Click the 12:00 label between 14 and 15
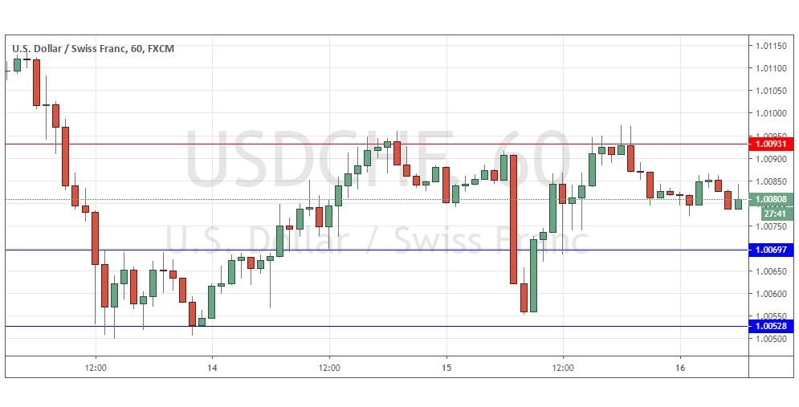 [329, 366]
